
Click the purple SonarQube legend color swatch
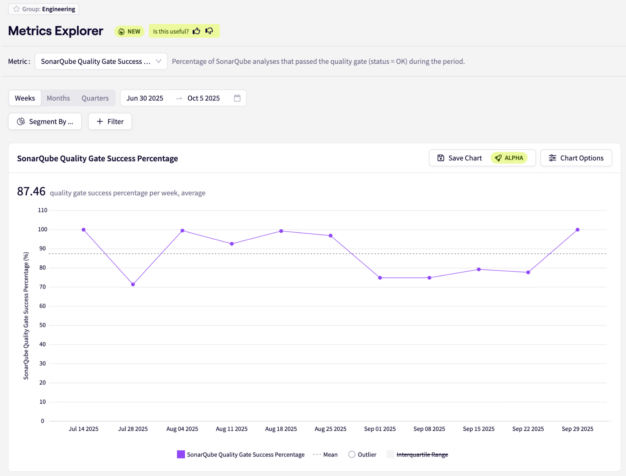tap(181, 454)
